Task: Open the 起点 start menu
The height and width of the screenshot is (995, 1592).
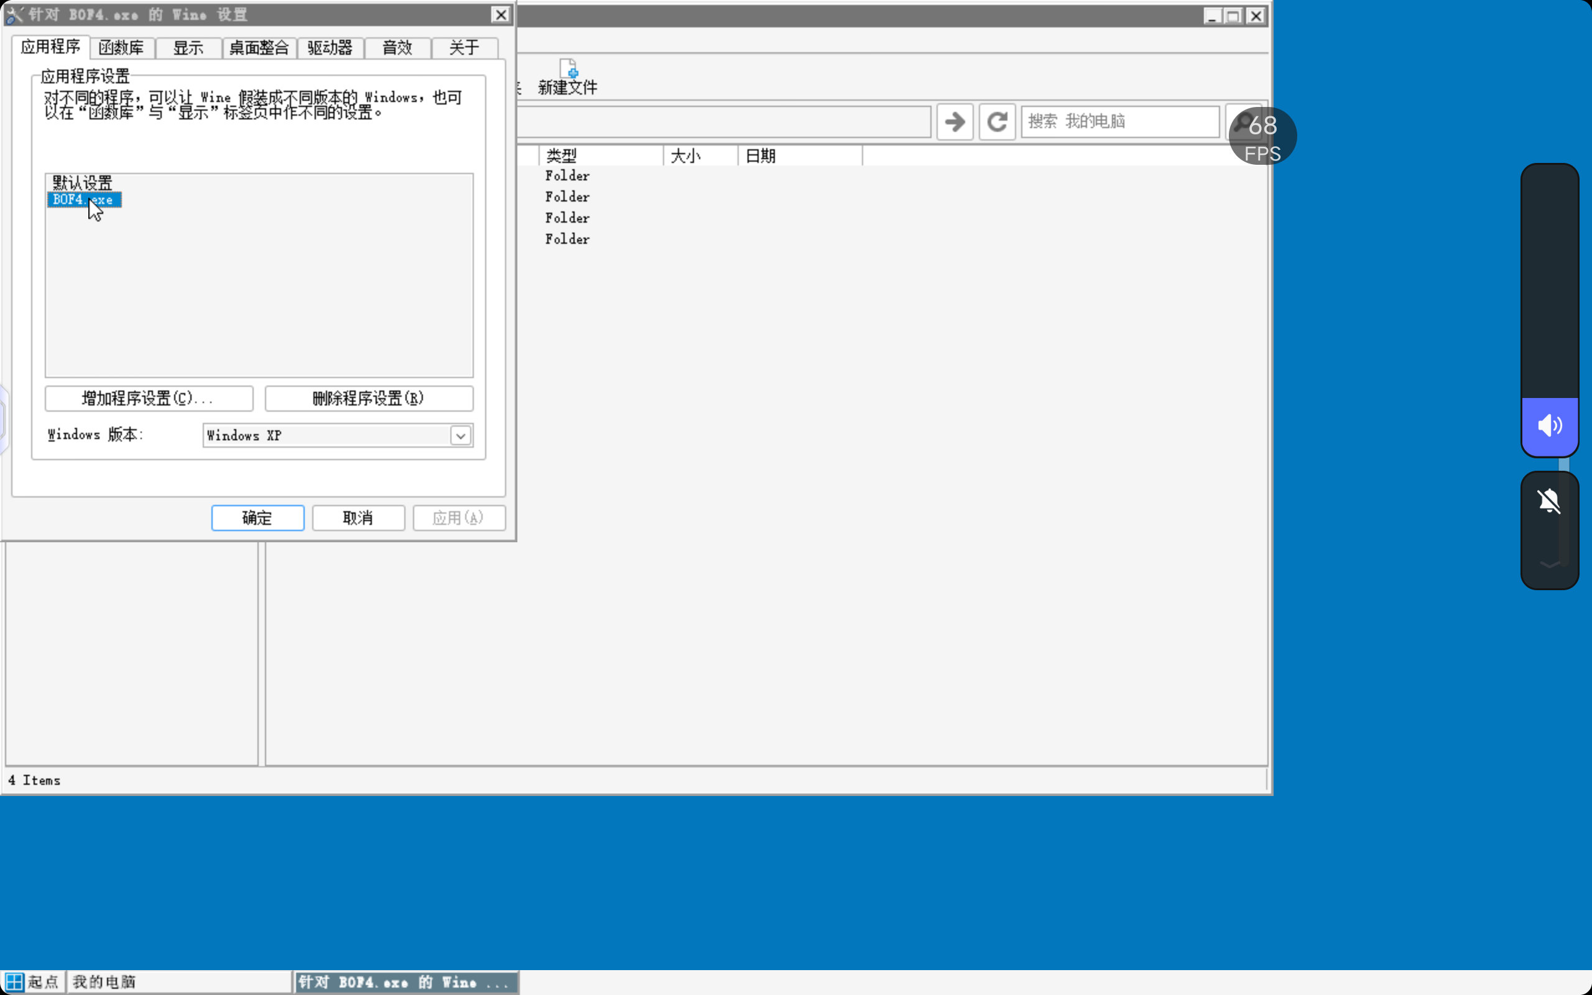Action: 33,982
